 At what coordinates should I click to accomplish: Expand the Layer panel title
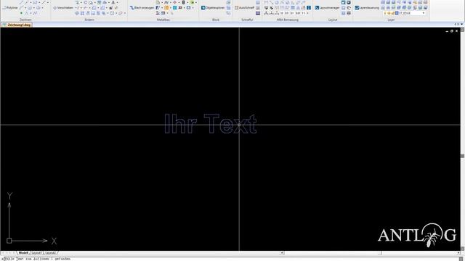pyautogui.click(x=391, y=20)
